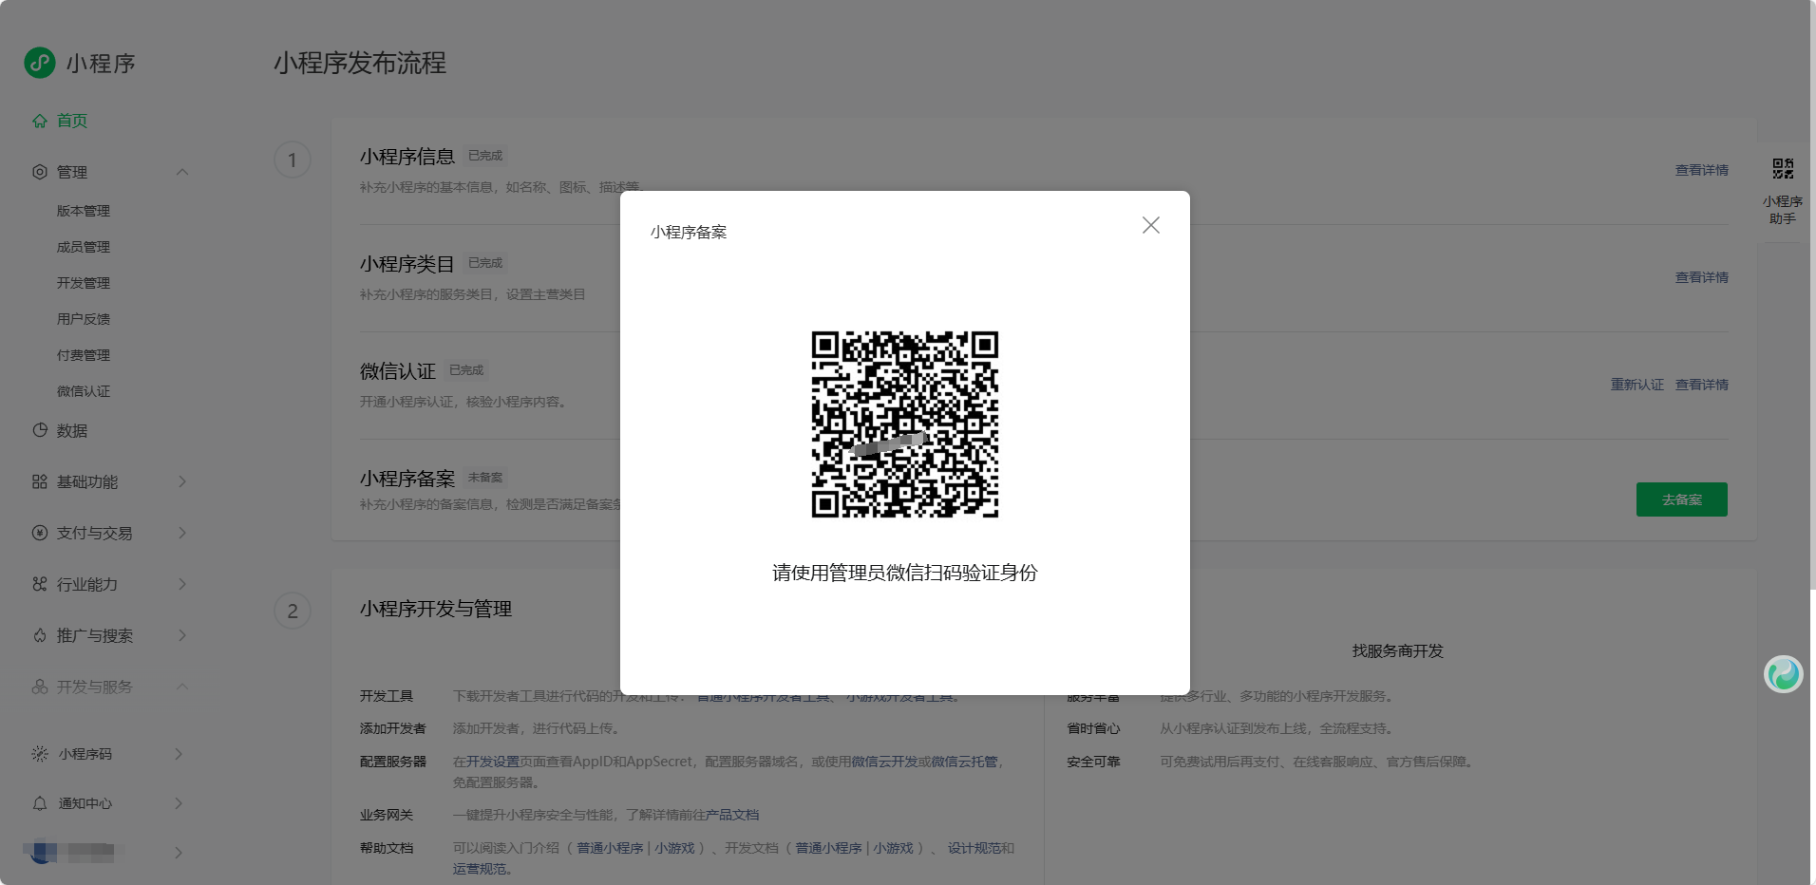Open 版本管理 in the sidebar
The image size is (1816, 885).
click(84, 211)
